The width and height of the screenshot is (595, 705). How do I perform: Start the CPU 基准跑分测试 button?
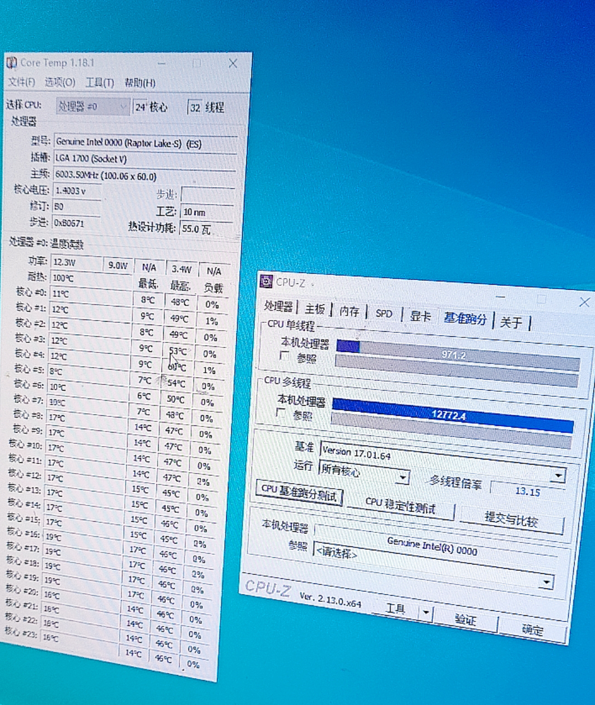[299, 493]
